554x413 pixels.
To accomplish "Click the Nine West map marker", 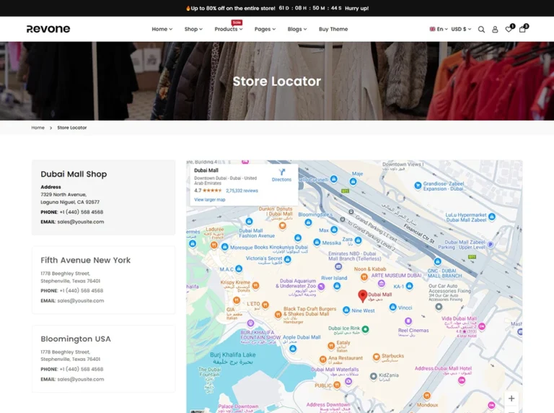I will click(x=346, y=310).
